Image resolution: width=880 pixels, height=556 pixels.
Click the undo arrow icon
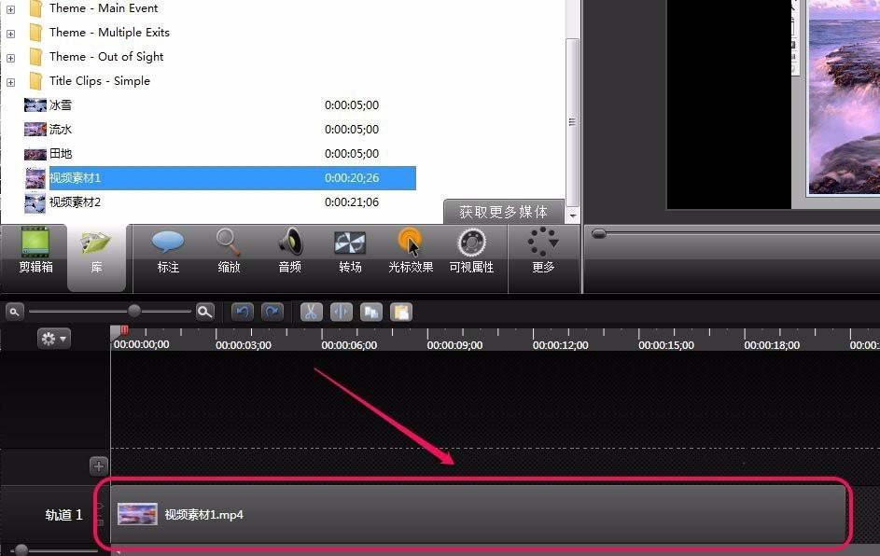coord(242,312)
